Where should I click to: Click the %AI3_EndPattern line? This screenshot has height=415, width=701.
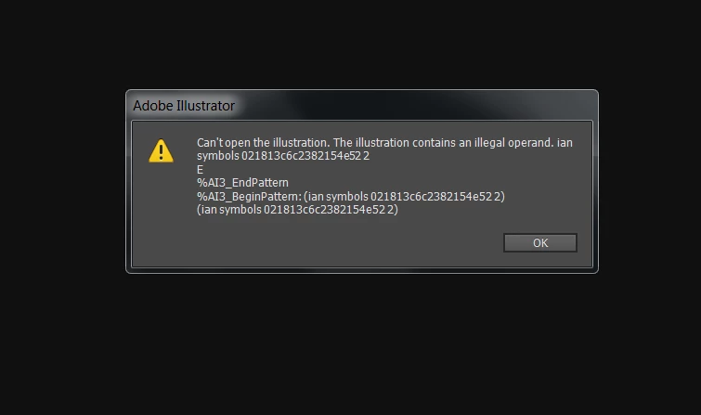click(242, 183)
